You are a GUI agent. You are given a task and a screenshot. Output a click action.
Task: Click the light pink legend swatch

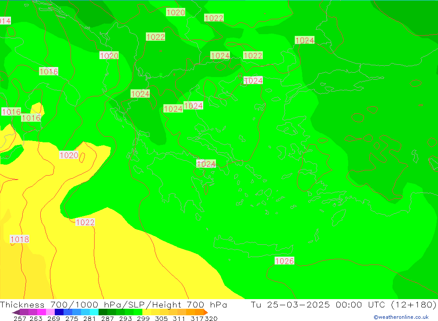(50, 312)
